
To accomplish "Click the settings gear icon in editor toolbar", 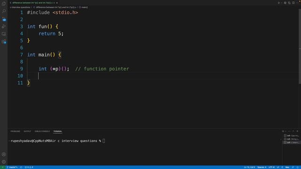I will pos(285,3).
